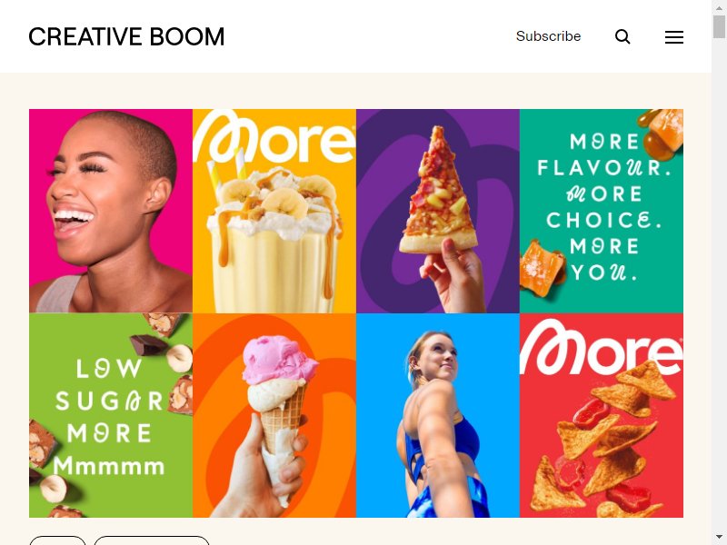Click the 'More flavour. More choice' green tile
727x545 pixels.
(602, 211)
